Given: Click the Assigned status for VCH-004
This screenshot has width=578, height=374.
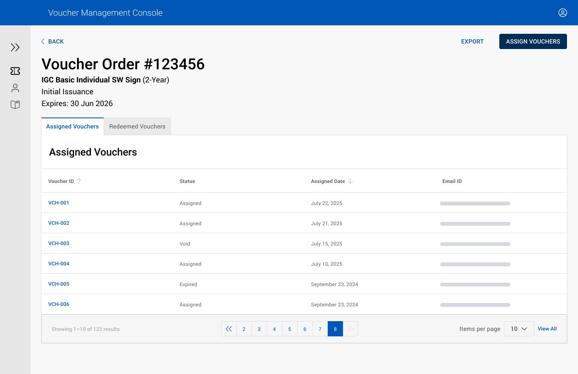Looking at the screenshot, I should [190, 264].
